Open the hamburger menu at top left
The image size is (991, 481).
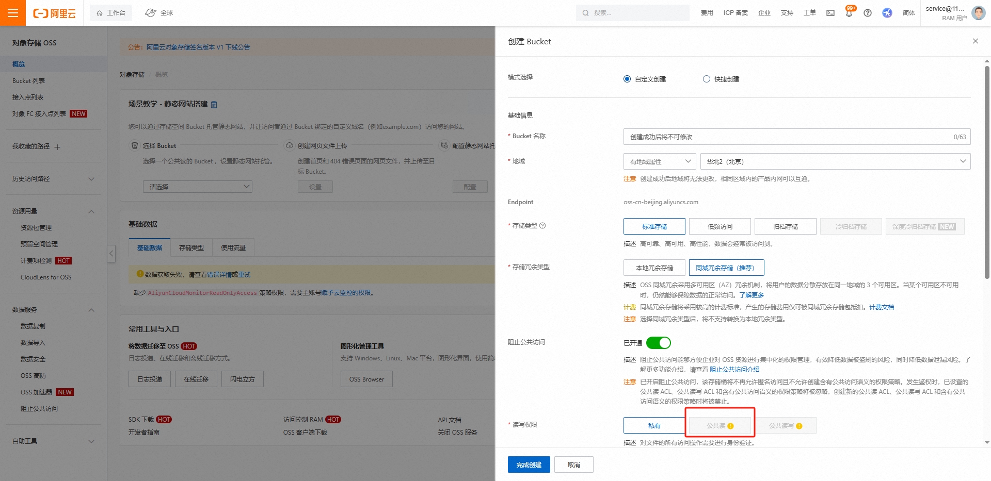[12, 12]
